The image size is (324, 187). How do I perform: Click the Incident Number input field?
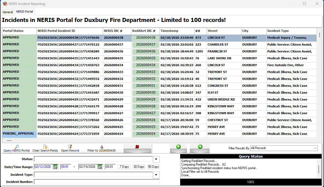coord(97,182)
